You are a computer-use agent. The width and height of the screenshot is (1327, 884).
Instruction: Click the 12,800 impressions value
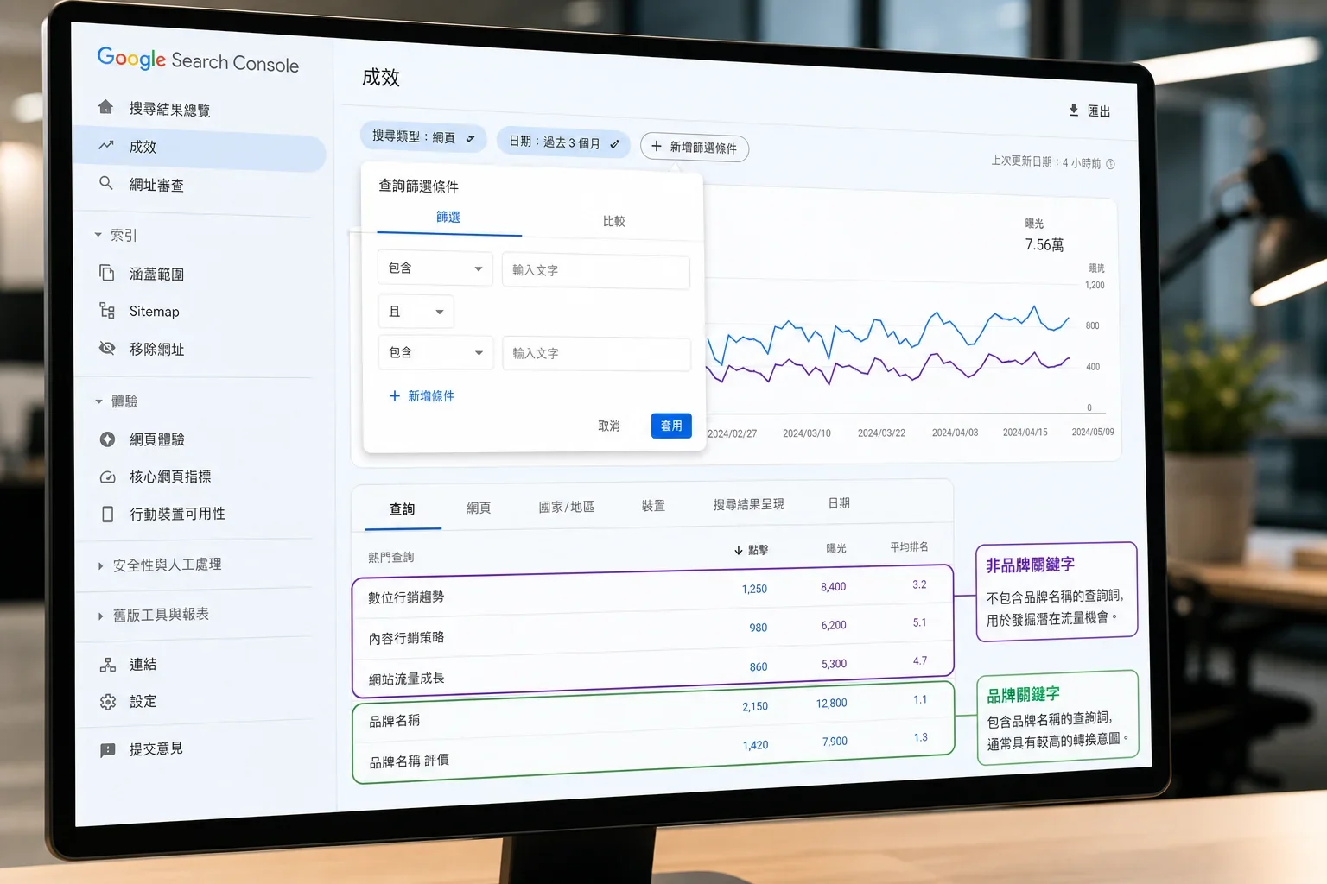[831, 704]
